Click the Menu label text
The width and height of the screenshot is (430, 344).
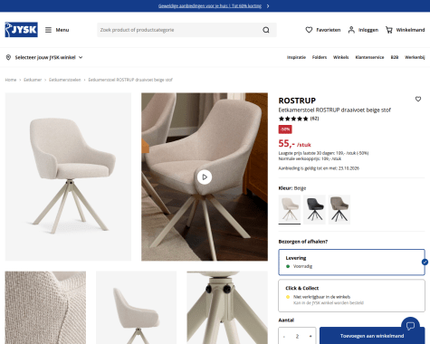62,30
